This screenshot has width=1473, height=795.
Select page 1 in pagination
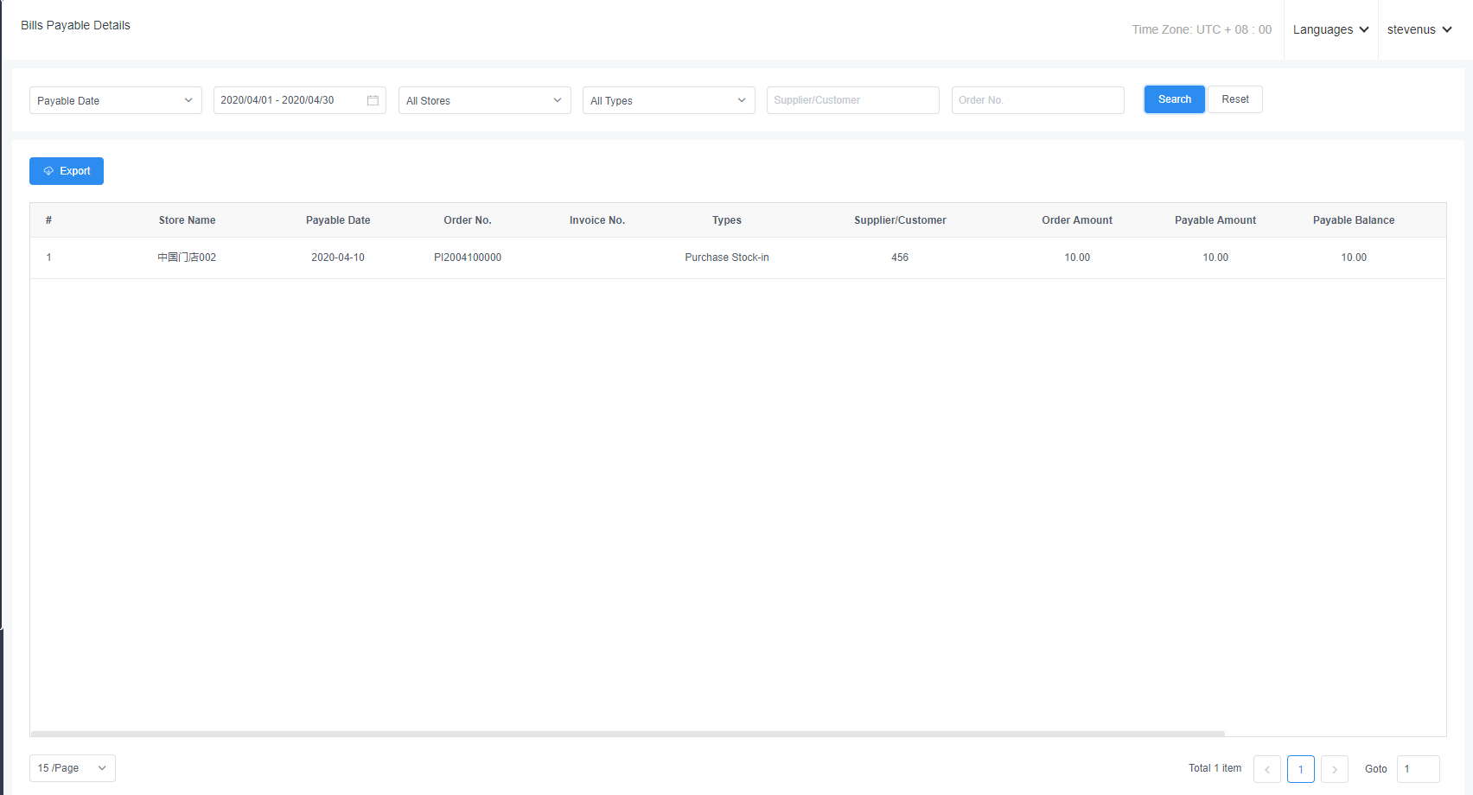(1300, 769)
